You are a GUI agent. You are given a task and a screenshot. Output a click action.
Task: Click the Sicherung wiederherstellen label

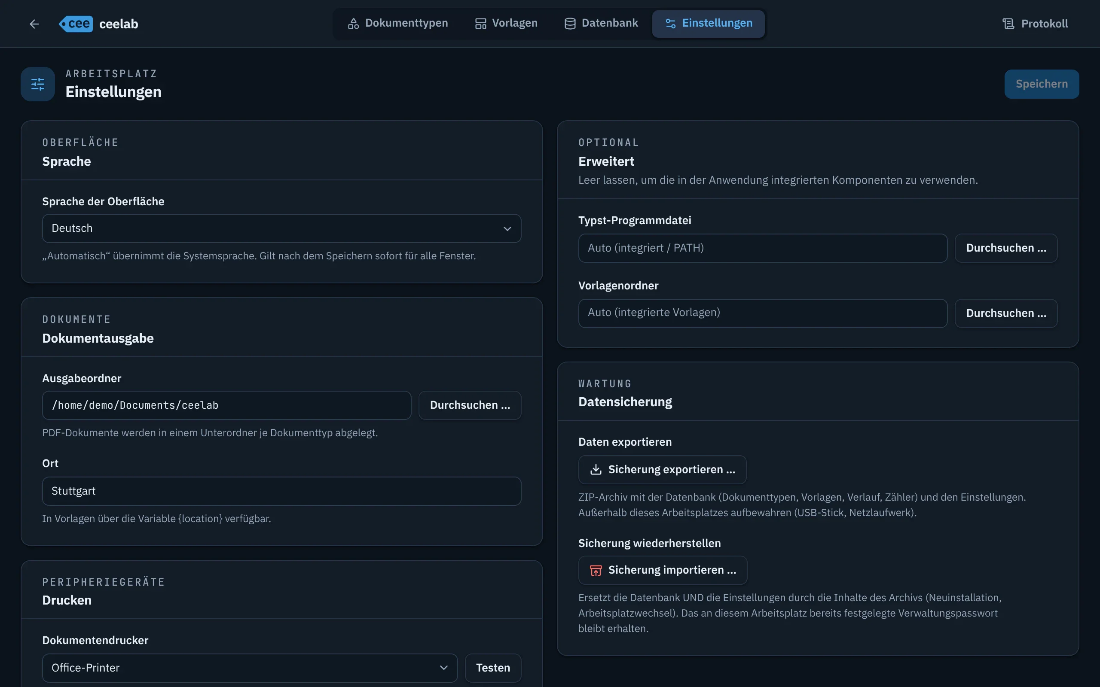coord(649,544)
